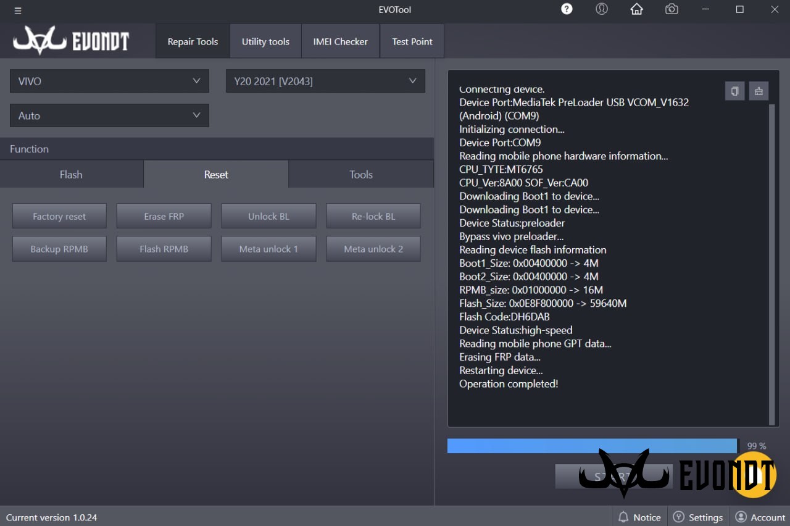Click the Backup RPMB button

point(59,249)
